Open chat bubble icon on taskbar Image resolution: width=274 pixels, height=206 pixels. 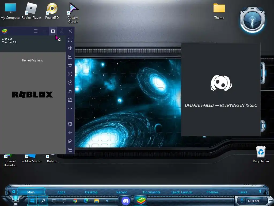click(64, 201)
